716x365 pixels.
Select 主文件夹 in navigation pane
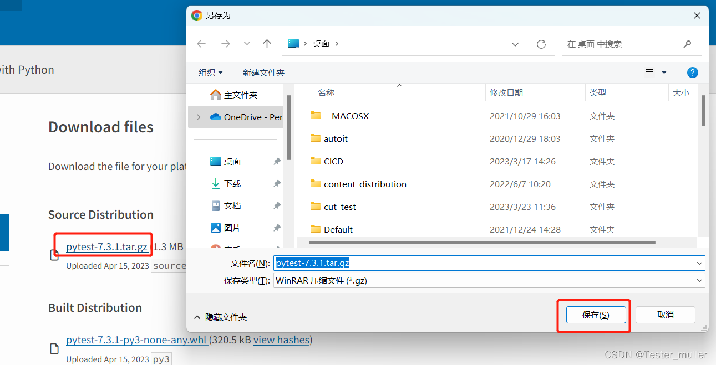point(234,95)
